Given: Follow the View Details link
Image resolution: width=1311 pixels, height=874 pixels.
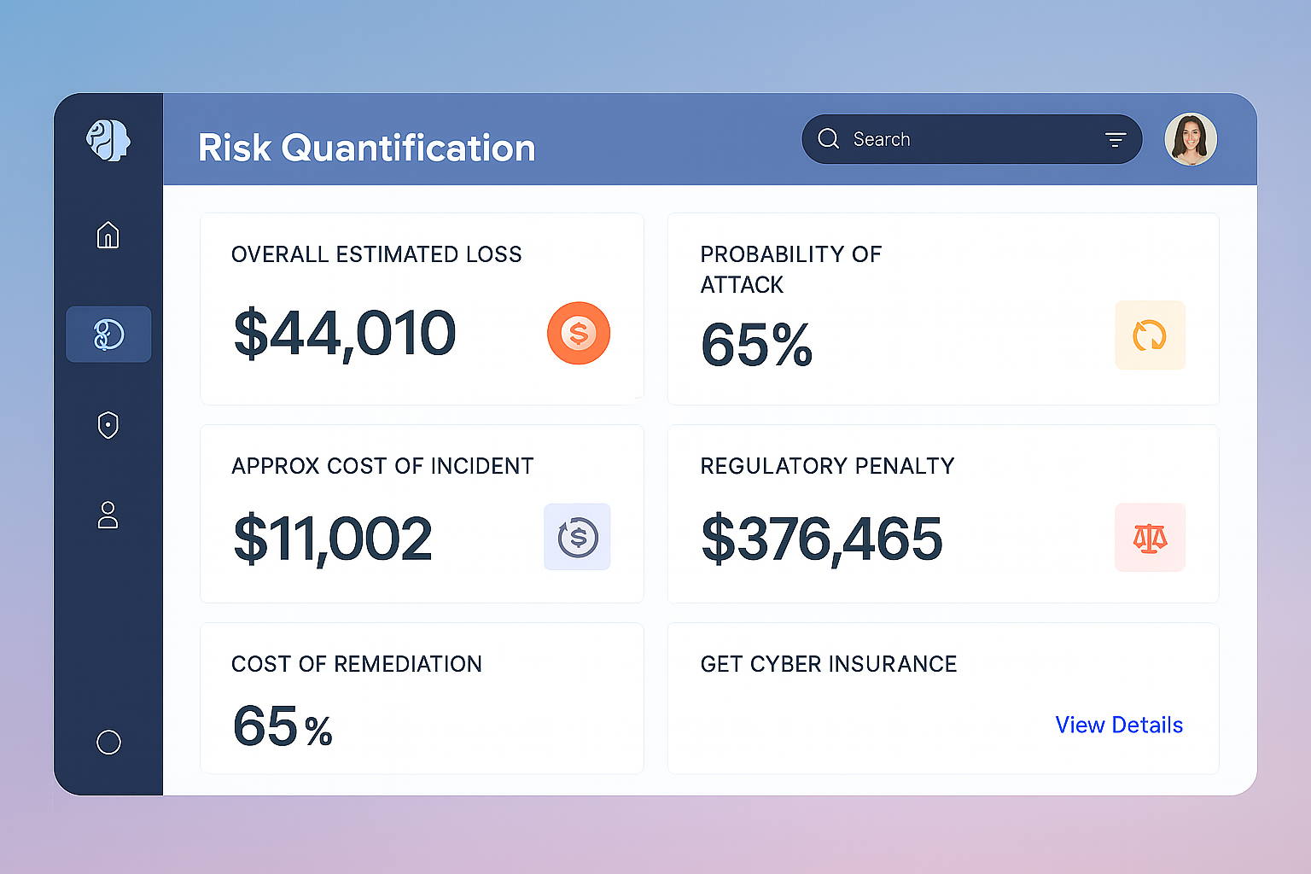Looking at the screenshot, I should click(x=1119, y=725).
